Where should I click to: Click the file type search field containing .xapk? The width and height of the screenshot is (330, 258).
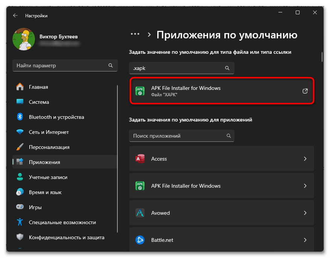(x=181, y=68)
